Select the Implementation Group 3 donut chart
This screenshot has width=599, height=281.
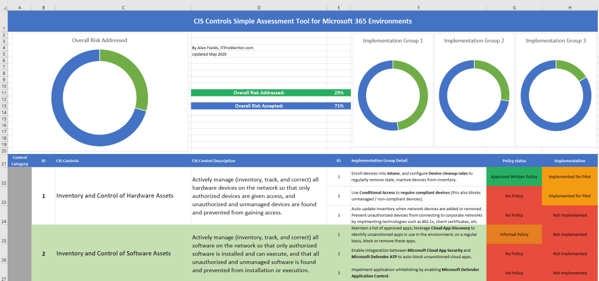click(x=556, y=90)
